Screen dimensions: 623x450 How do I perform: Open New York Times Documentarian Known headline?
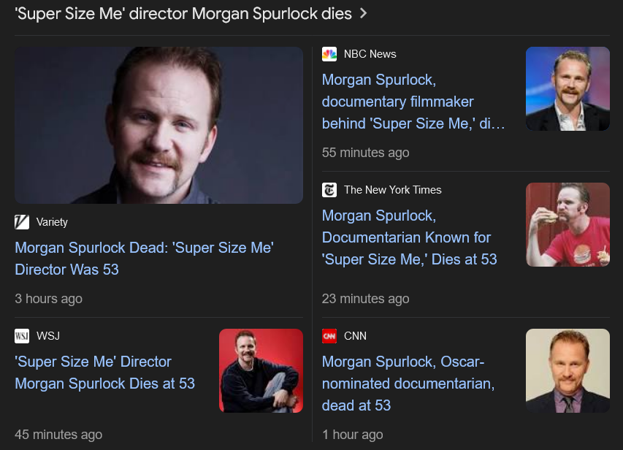409,237
